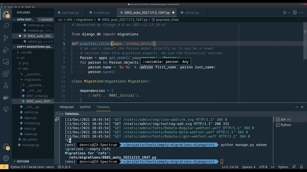The image size is (307, 172).
Task: Open the Accounts menu icon
Action: point(6,147)
